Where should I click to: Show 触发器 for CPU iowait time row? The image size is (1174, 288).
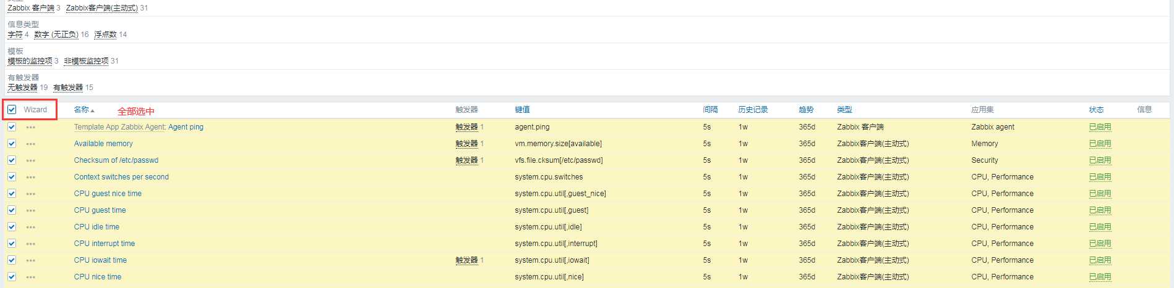point(466,260)
